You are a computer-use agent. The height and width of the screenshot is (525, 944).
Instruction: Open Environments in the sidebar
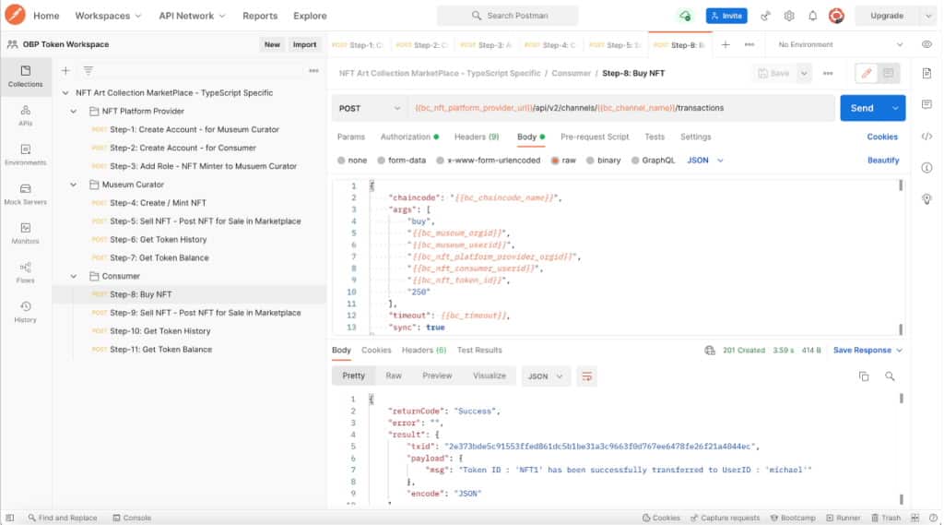click(x=25, y=155)
